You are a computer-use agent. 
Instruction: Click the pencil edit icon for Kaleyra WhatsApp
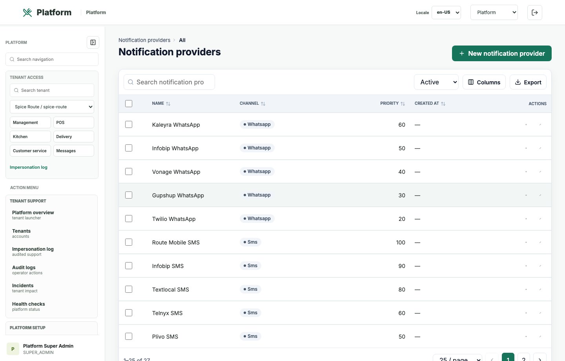click(x=540, y=125)
